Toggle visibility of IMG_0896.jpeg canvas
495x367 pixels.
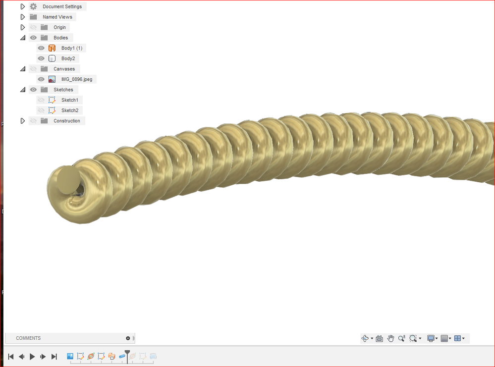click(x=41, y=79)
